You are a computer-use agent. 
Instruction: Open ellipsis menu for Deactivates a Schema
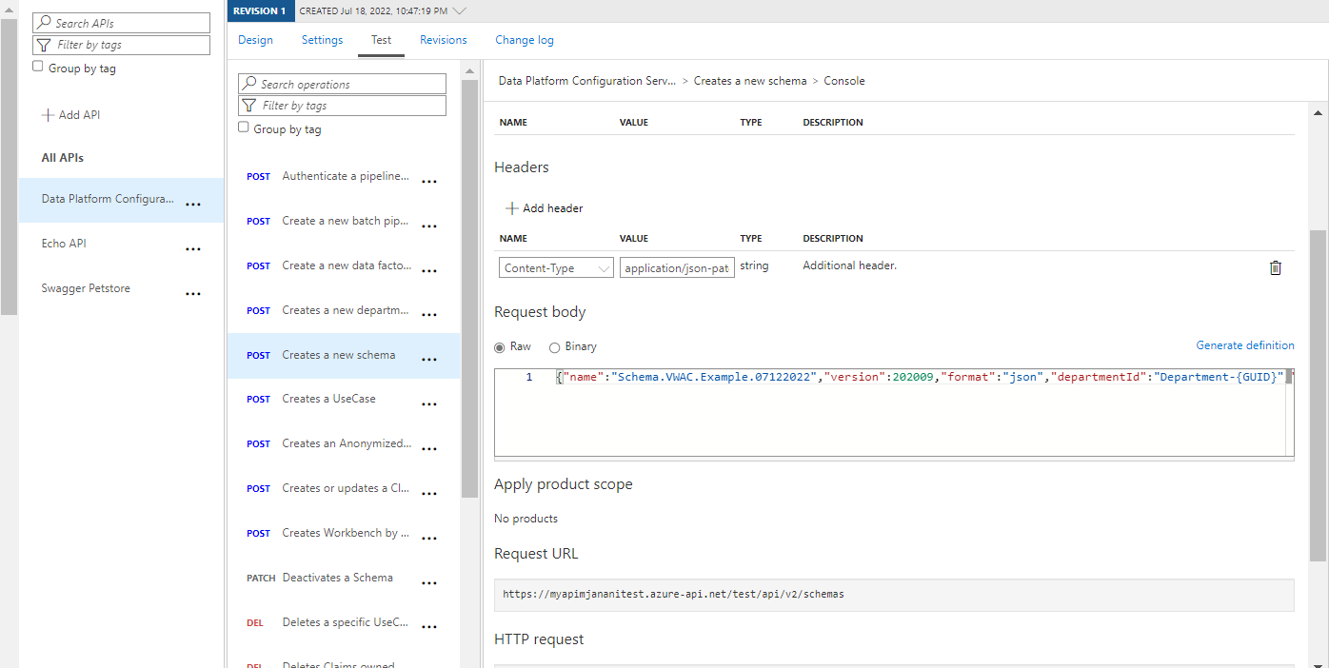[x=429, y=583]
